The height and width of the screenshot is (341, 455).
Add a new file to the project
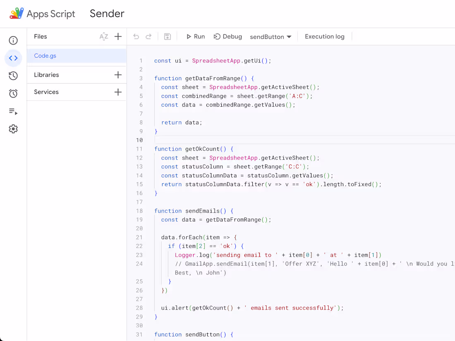tap(118, 36)
